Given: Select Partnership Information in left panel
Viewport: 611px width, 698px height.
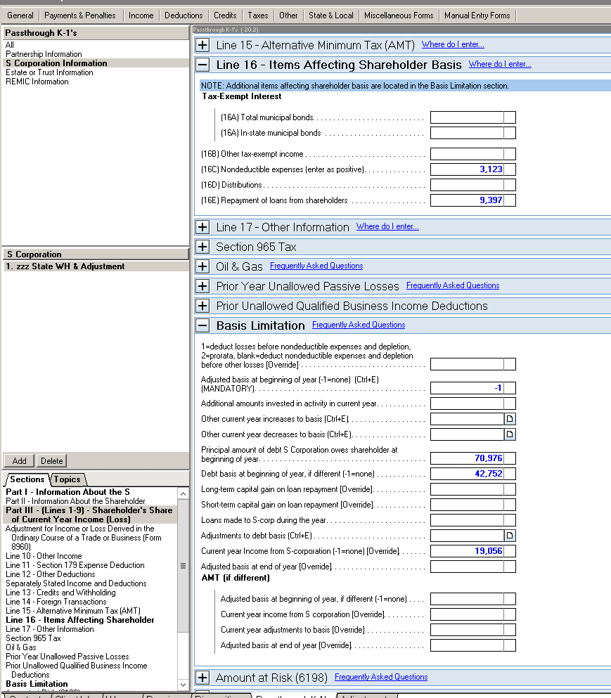Looking at the screenshot, I should tap(44, 54).
